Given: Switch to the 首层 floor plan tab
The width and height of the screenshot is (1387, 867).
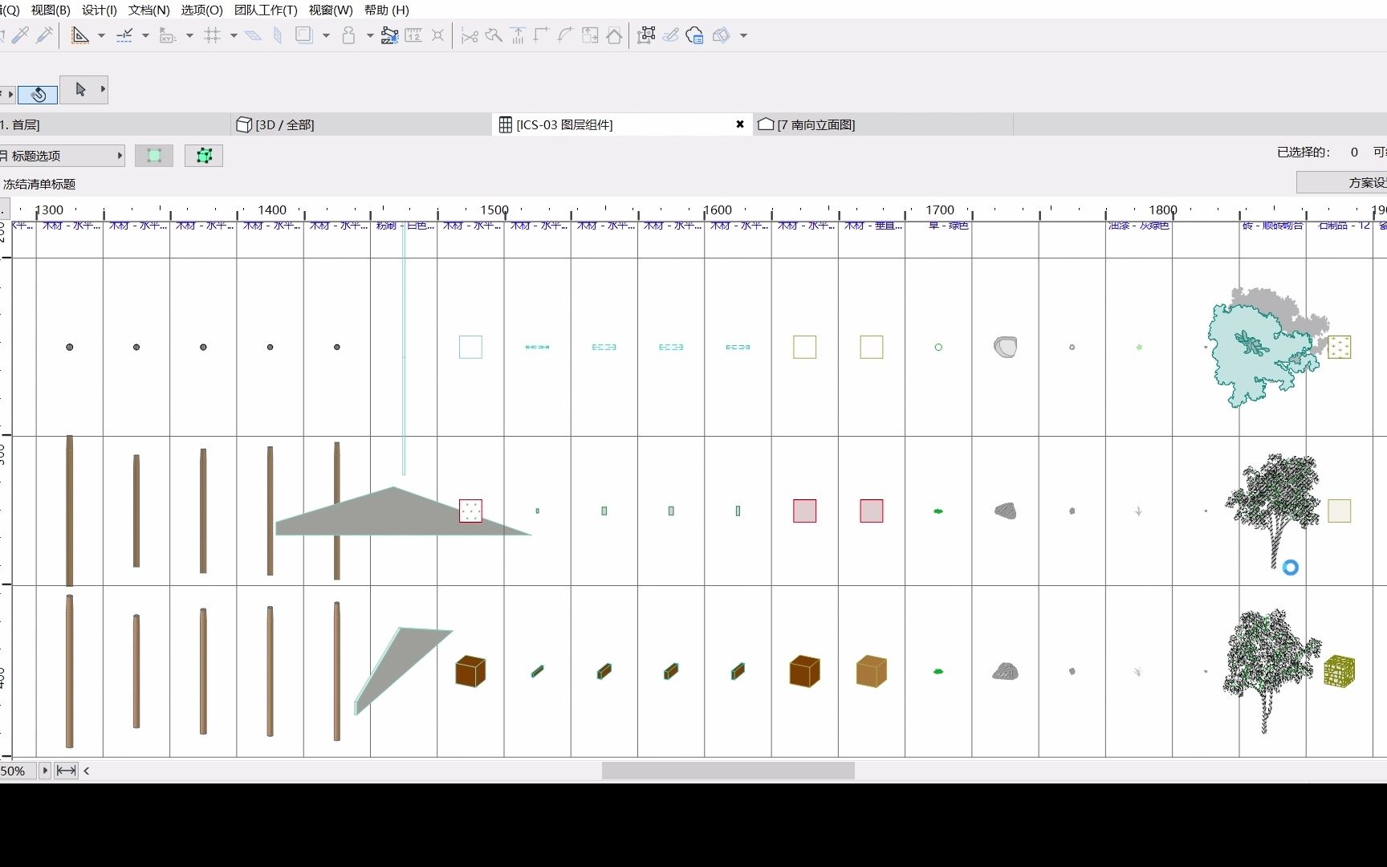Looking at the screenshot, I should click(116, 124).
